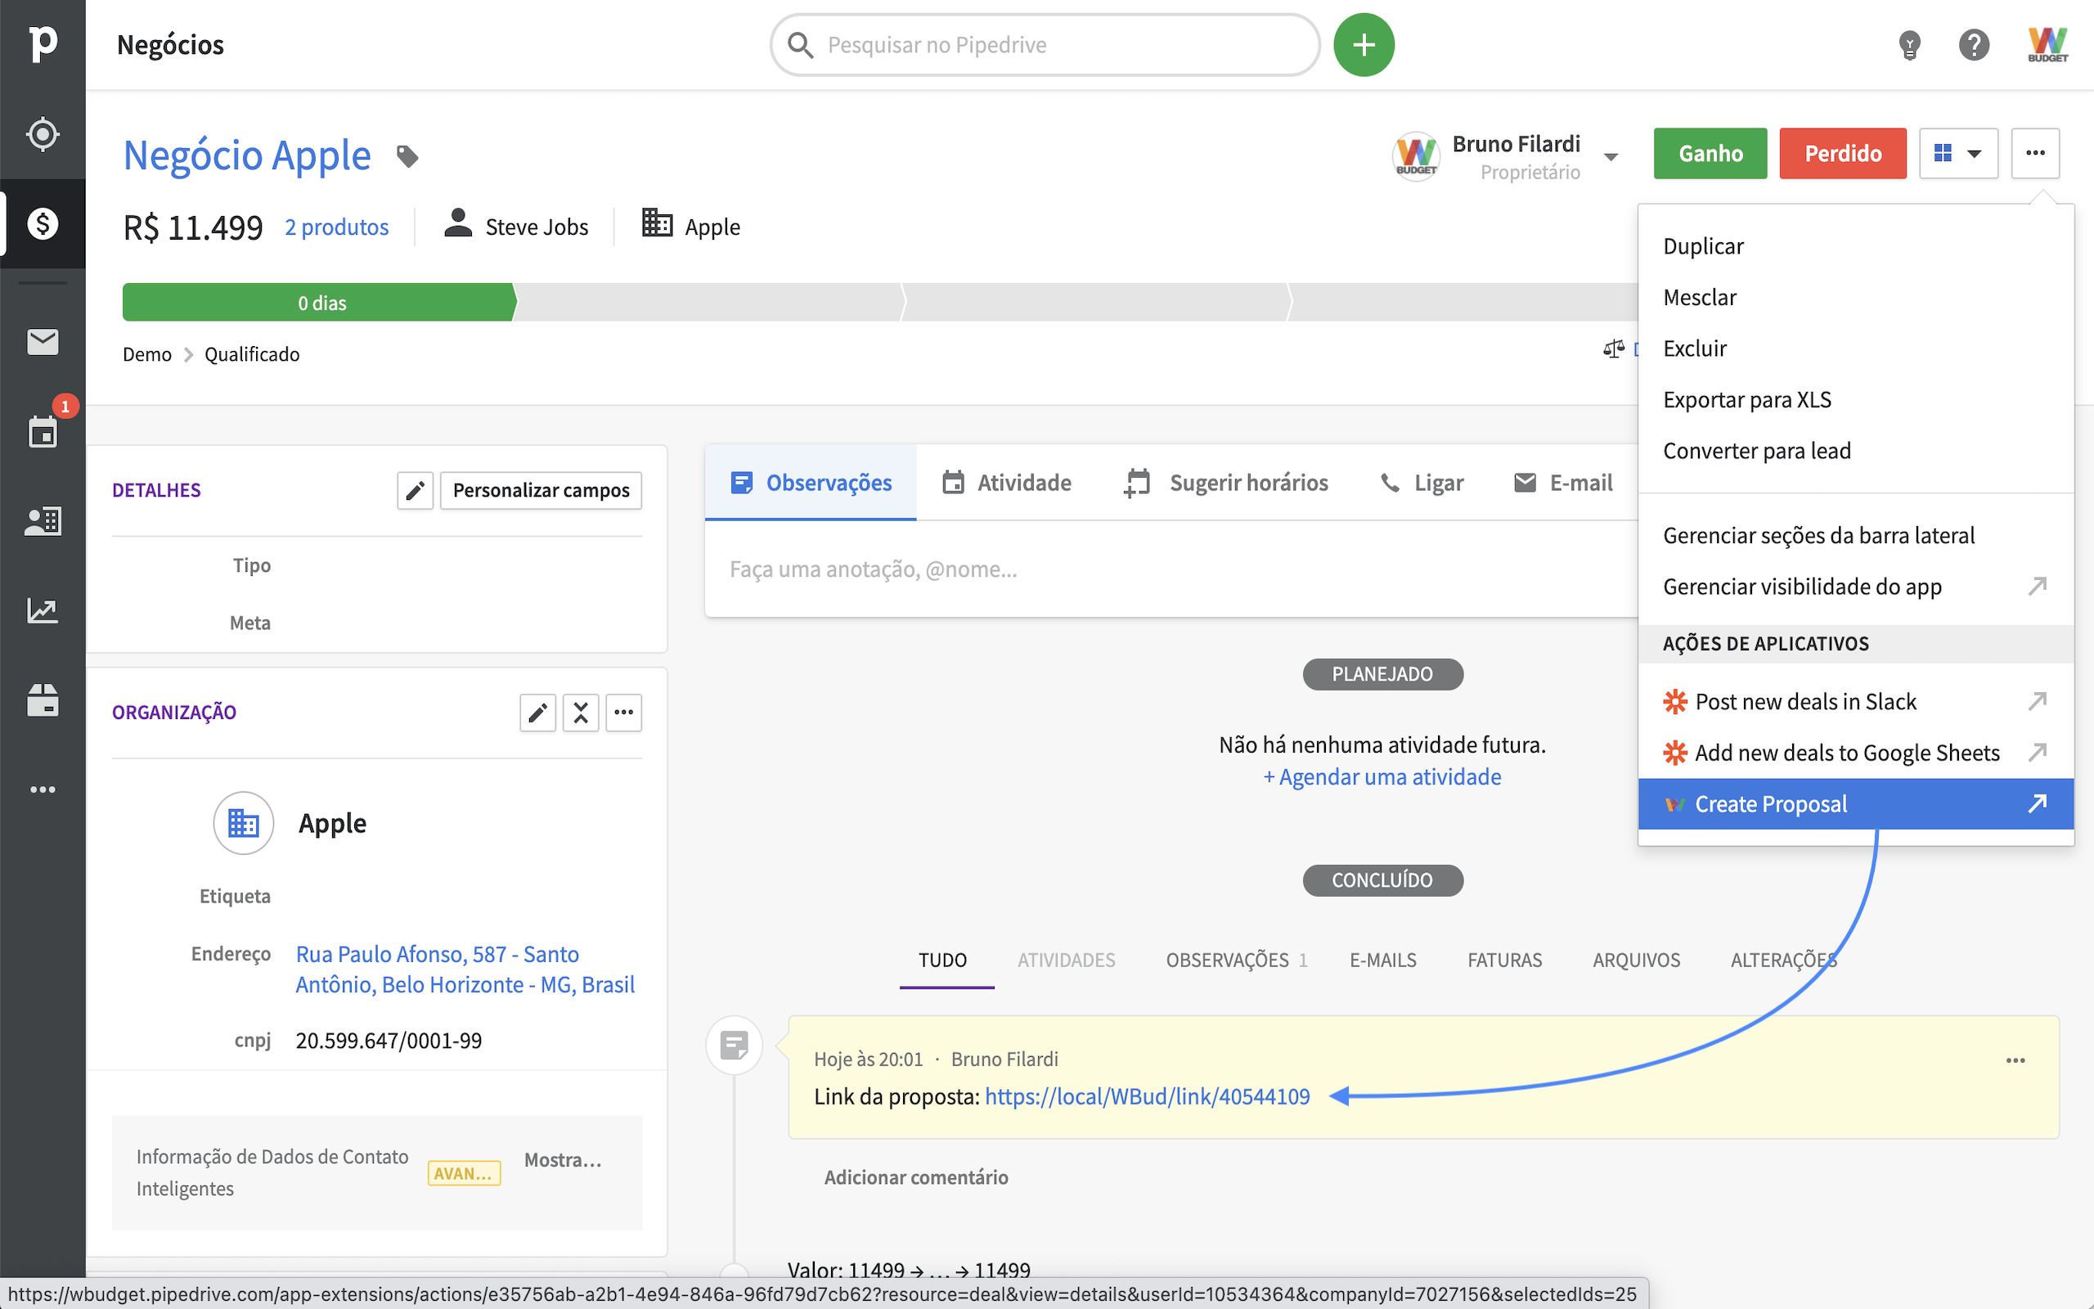Edit the Organização section pencil icon
This screenshot has width=2094, height=1309.
(537, 713)
